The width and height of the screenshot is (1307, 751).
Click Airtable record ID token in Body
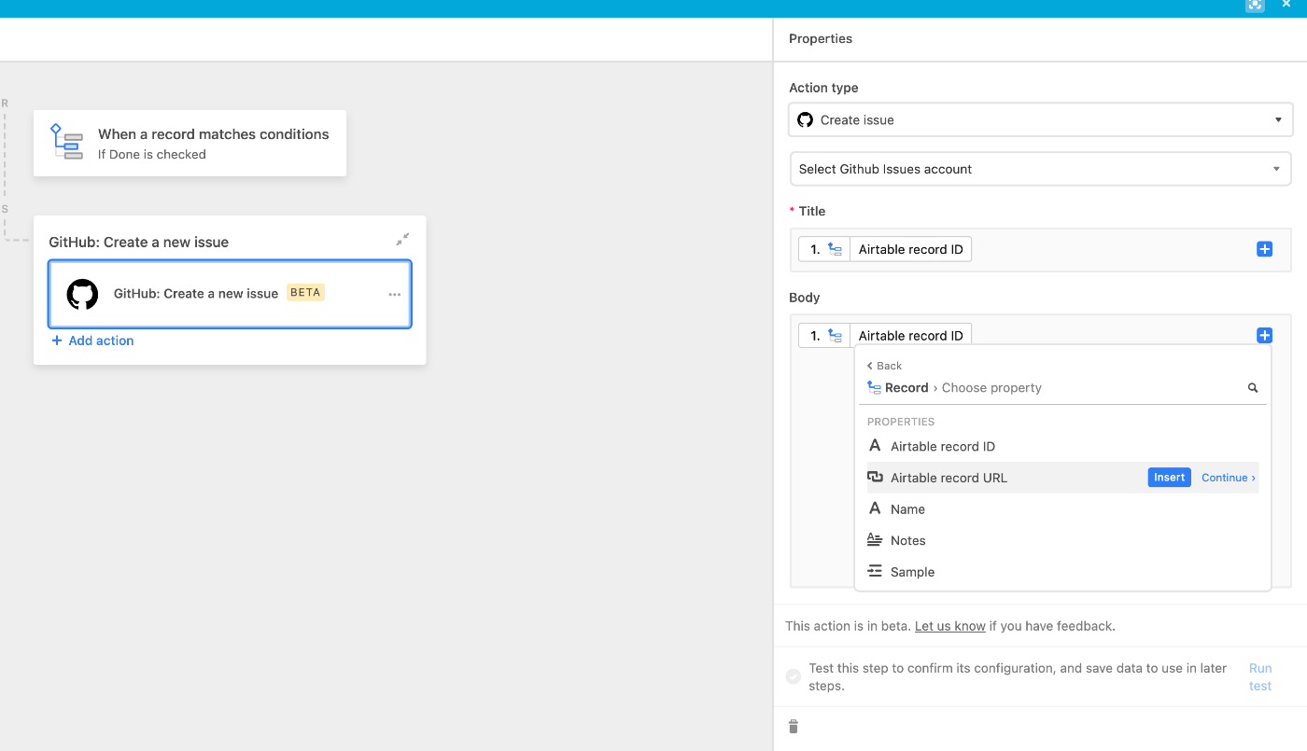point(885,335)
